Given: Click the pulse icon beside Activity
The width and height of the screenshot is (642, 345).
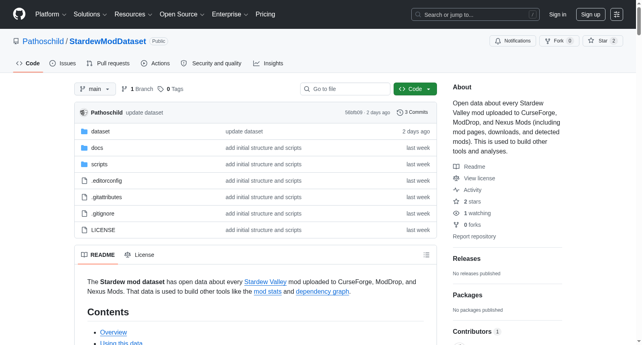Looking at the screenshot, I should pyautogui.click(x=456, y=190).
